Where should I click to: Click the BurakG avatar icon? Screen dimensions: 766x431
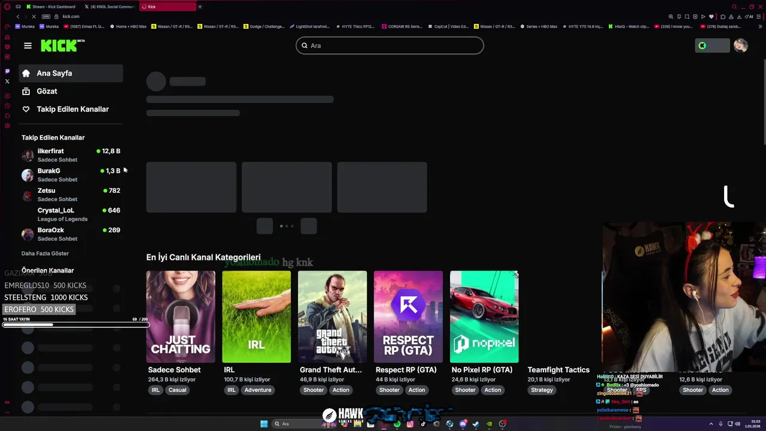[x=28, y=175]
